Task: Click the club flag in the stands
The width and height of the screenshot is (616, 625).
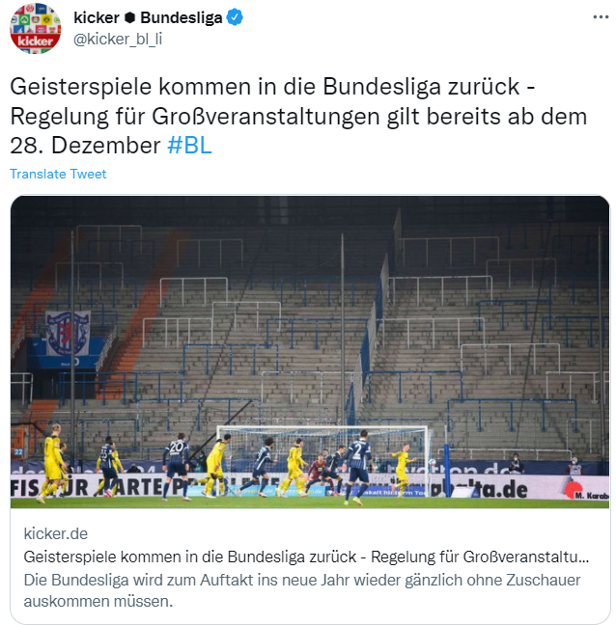Action: [x=68, y=333]
